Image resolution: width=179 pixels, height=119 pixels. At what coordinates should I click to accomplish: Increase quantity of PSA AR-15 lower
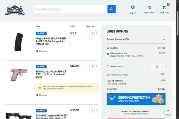96,110
